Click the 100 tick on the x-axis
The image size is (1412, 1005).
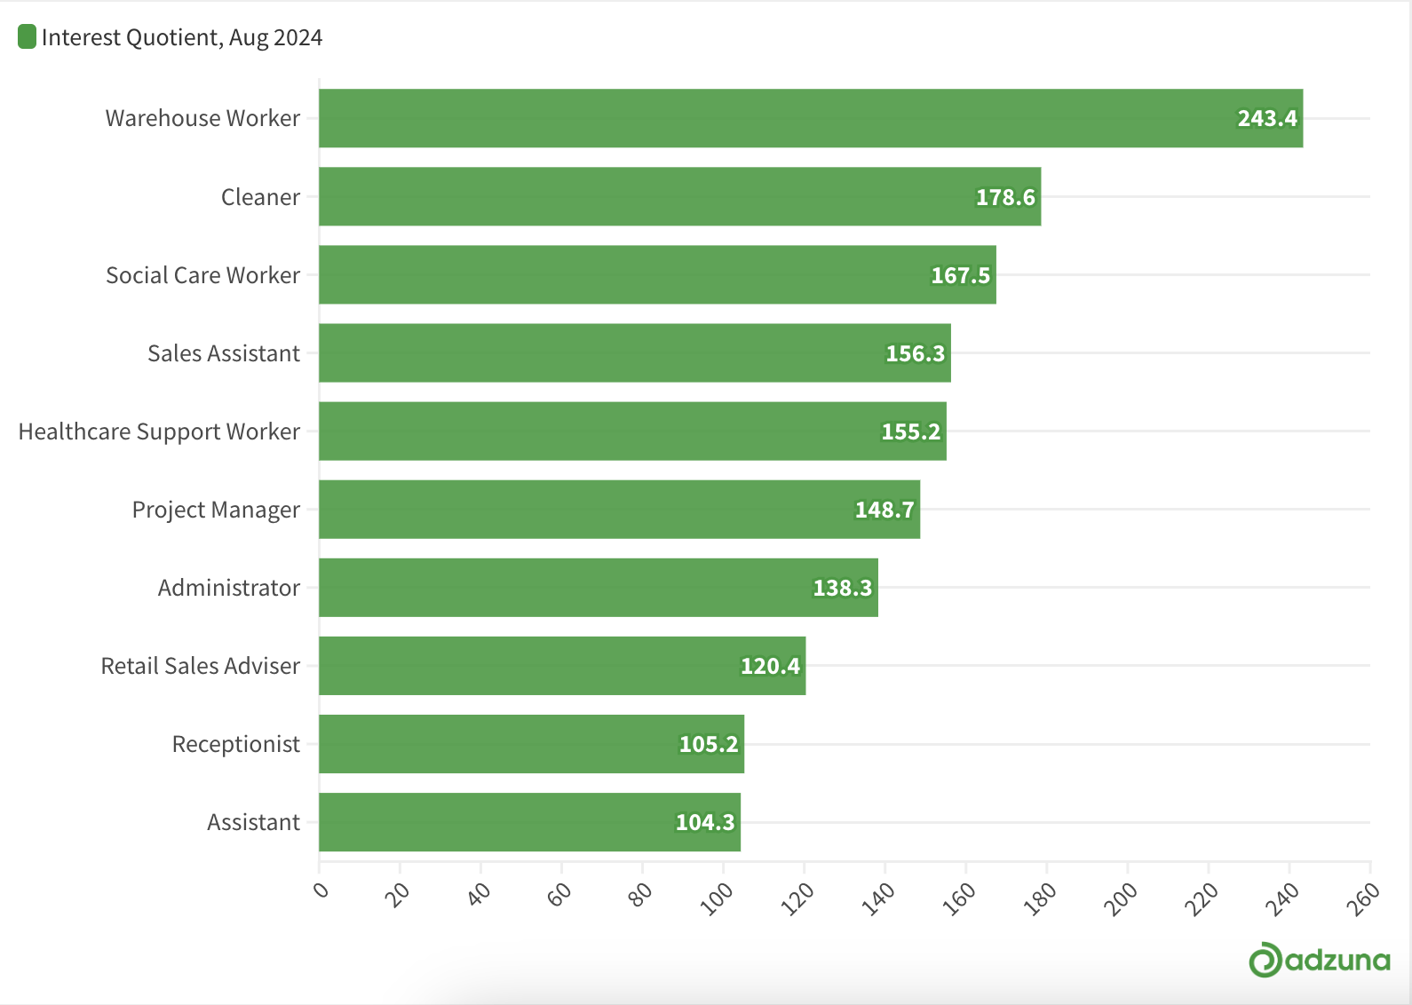[x=717, y=898]
